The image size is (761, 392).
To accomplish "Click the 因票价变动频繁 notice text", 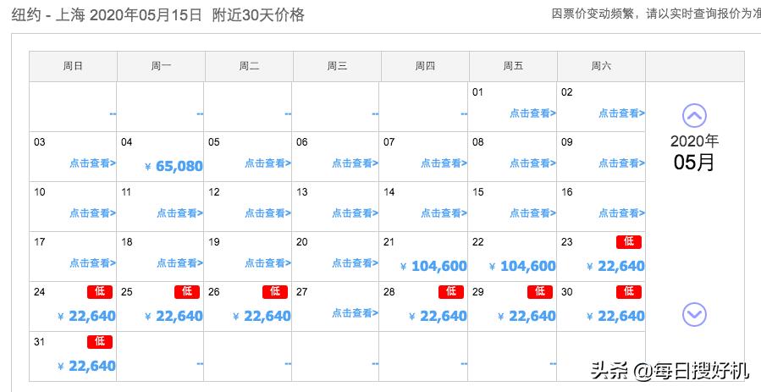I will [656, 14].
